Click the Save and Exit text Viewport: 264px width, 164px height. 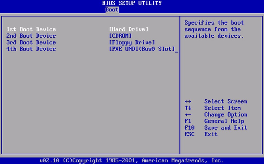coord(225,128)
